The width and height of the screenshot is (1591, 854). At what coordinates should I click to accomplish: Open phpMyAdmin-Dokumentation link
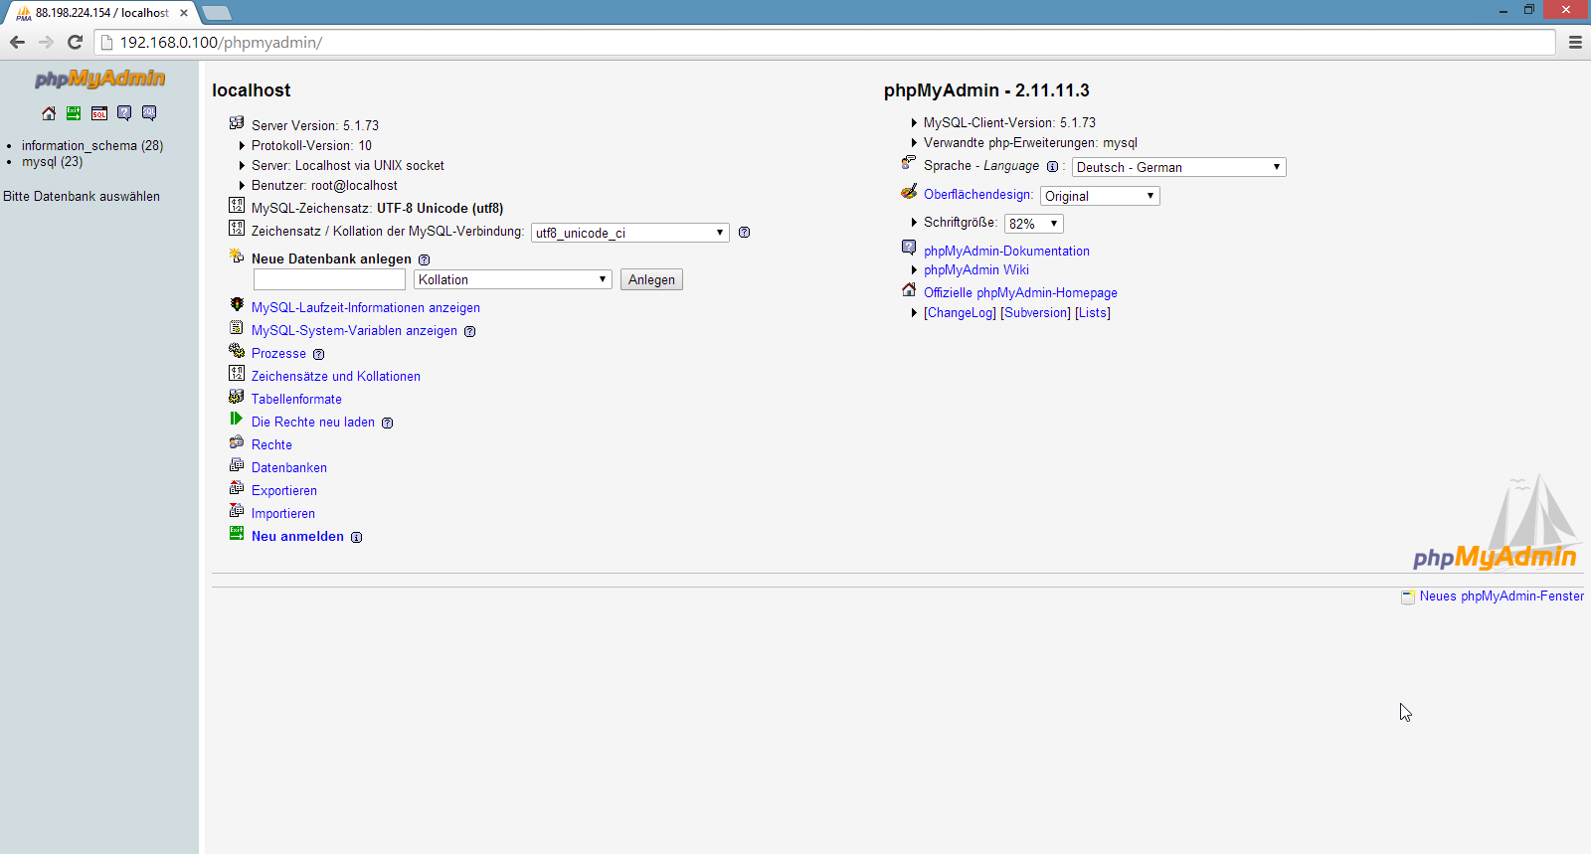click(1006, 252)
